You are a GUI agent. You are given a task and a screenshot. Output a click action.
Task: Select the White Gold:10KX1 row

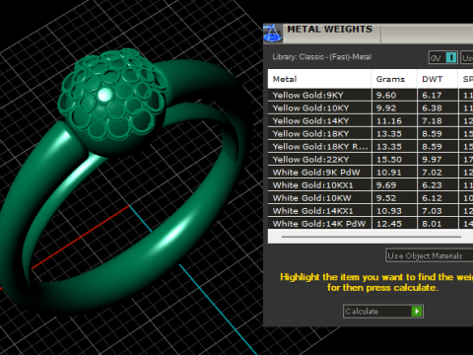(x=371, y=184)
